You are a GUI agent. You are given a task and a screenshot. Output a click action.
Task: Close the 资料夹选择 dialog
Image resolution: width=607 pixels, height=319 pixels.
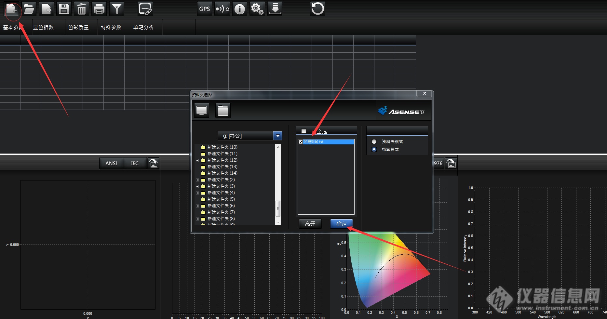pyautogui.click(x=425, y=94)
